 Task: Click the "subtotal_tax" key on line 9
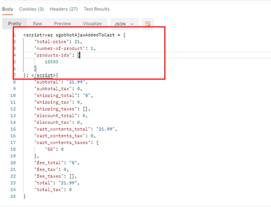[53, 89]
